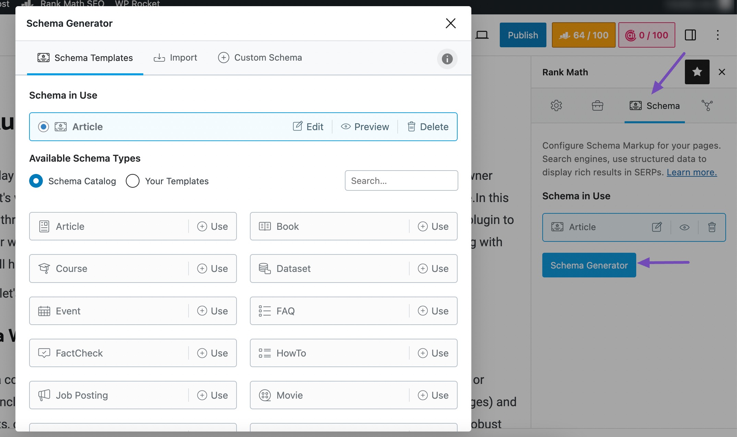The image size is (737, 437).
Task: Use the Book schema type
Action: coord(433,226)
